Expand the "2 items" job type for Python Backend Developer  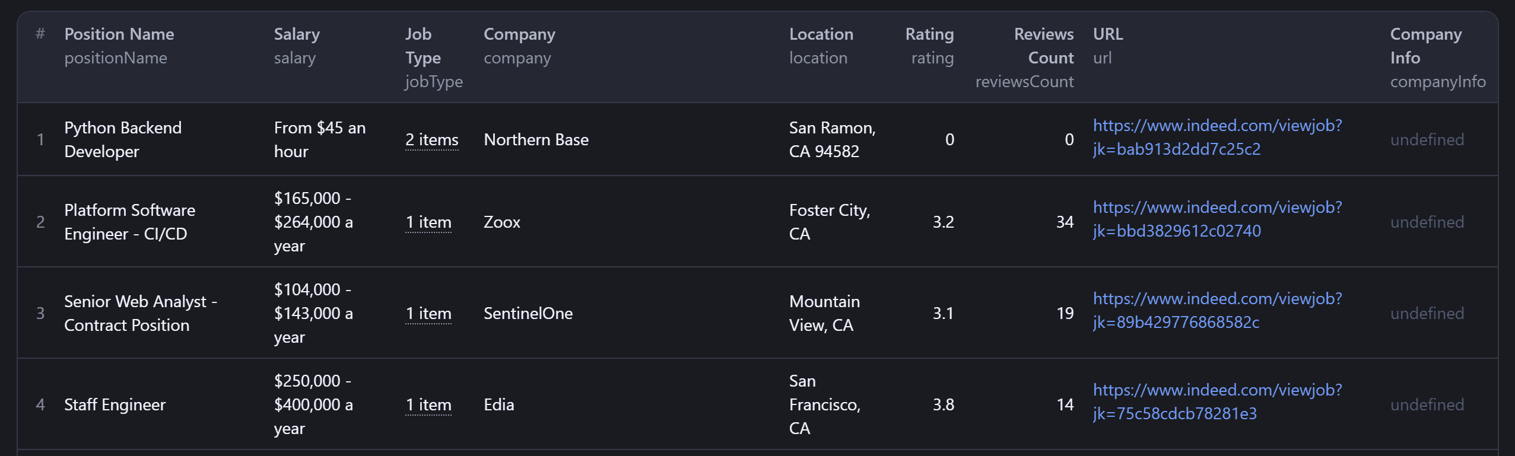(431, 140)
